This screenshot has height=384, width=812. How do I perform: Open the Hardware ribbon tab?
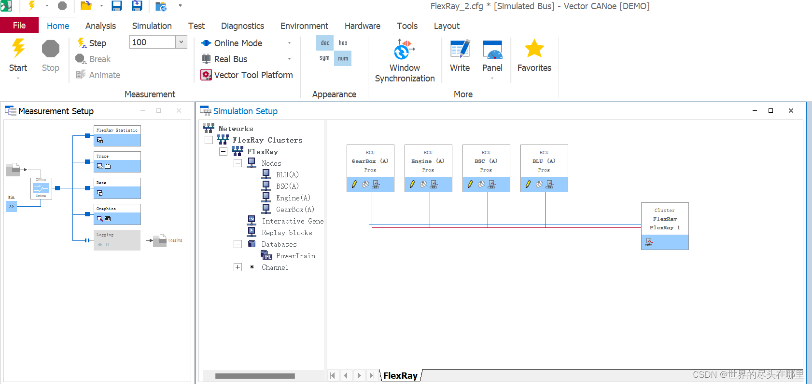pyautogui.click(x=363, y=26)
